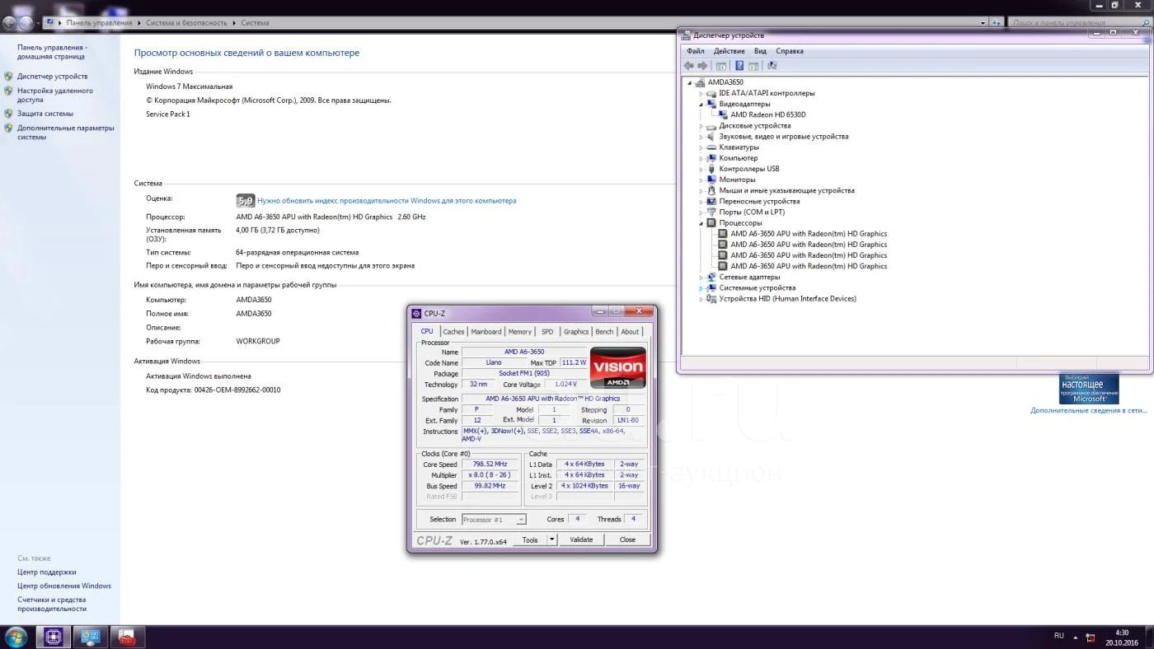Open Настройка удаленного доступа link
The width and height of the screenshot is (1154, 649).
point(55,95)
